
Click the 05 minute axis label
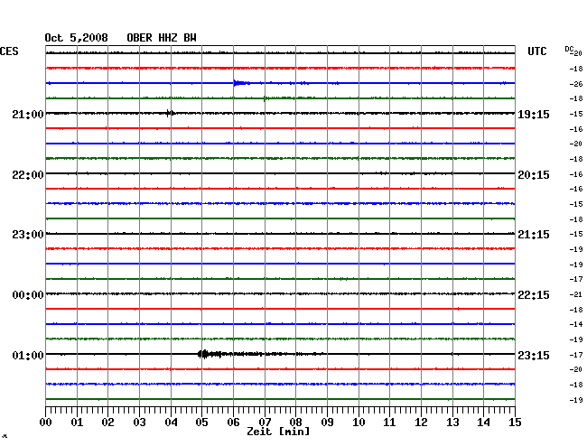coord(201,423)
